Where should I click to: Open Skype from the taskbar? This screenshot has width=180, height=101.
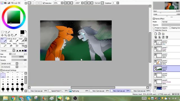28,98
